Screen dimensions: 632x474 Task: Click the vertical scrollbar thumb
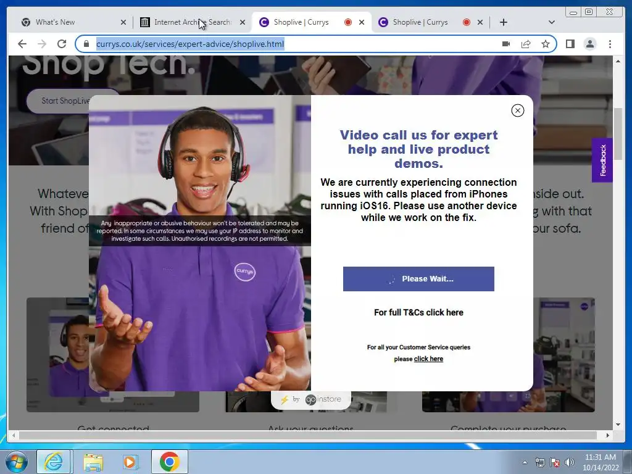[x=618, y=134]
